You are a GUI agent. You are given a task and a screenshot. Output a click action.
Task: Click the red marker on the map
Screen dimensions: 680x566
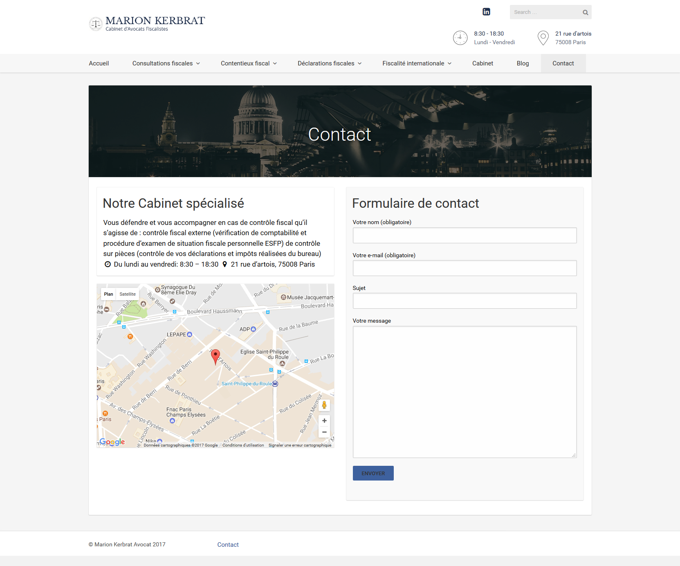pyautogui.click(x=215, y=357)
